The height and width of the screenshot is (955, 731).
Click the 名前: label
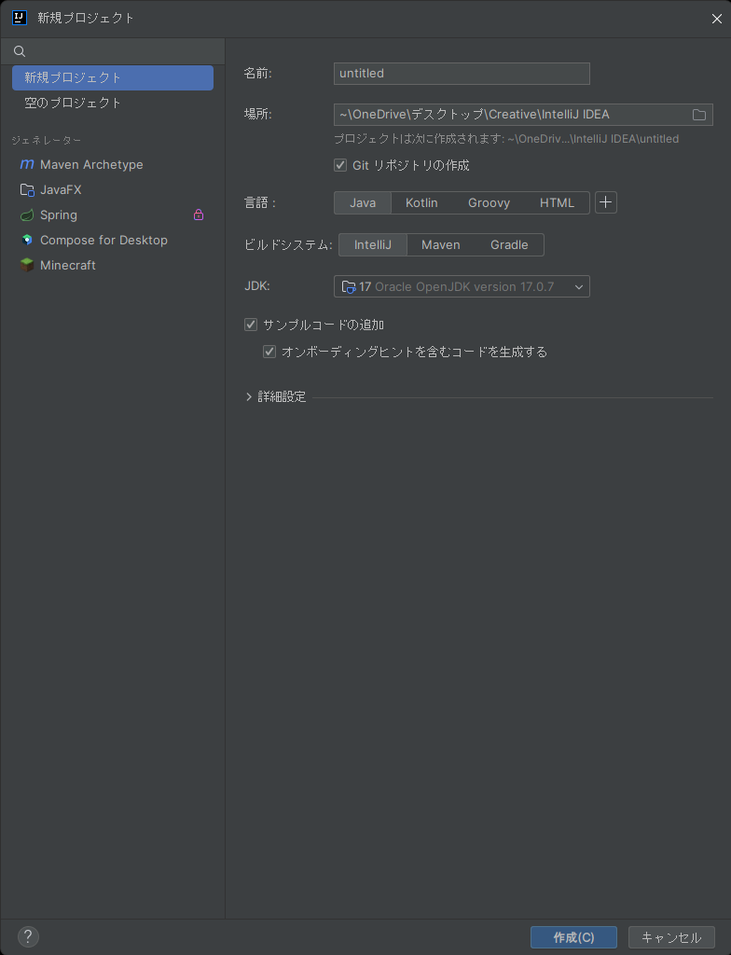pyautogui.click(x=257, y=74)
